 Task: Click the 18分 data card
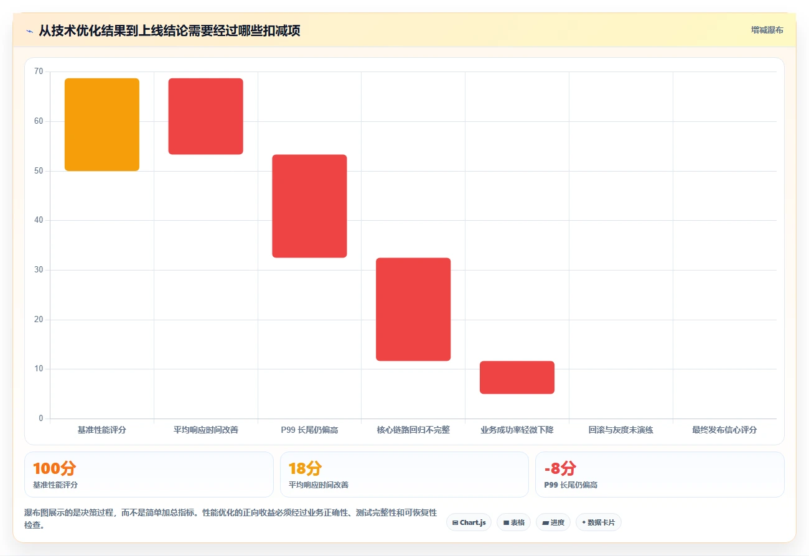pyautogui.click(x=404, y=475)
